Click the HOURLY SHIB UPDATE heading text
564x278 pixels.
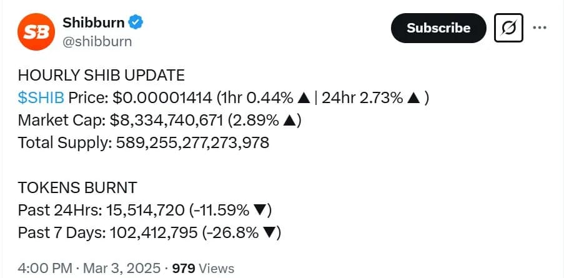(101, 76)
